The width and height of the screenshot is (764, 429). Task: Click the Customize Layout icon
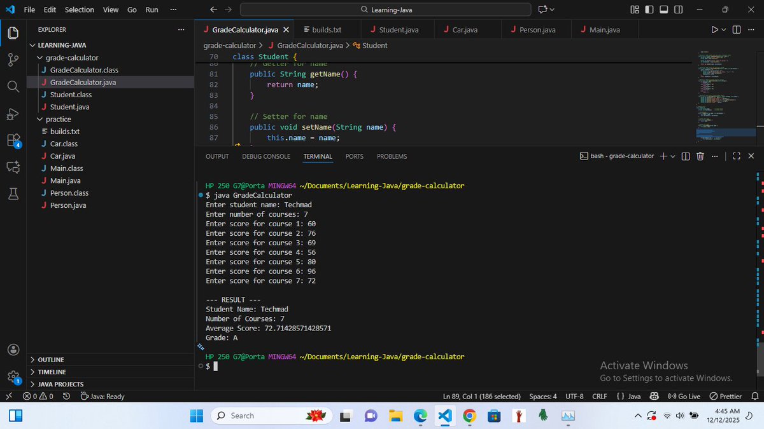pos(635,10)
